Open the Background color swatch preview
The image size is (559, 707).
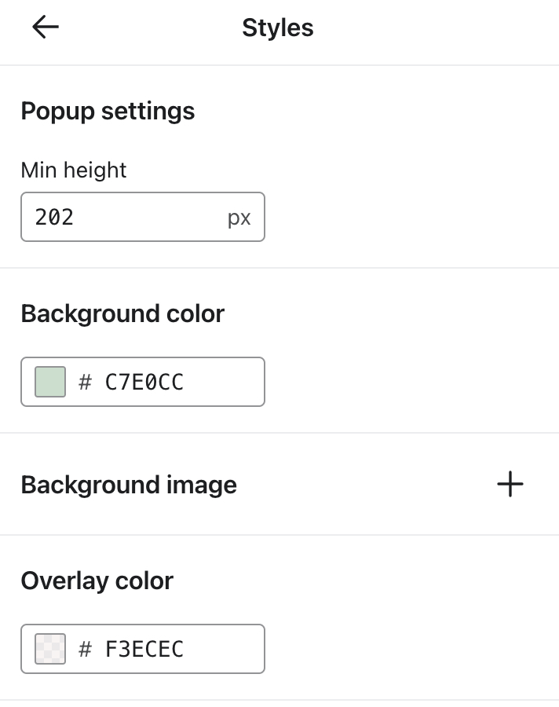tap(49, 382)
